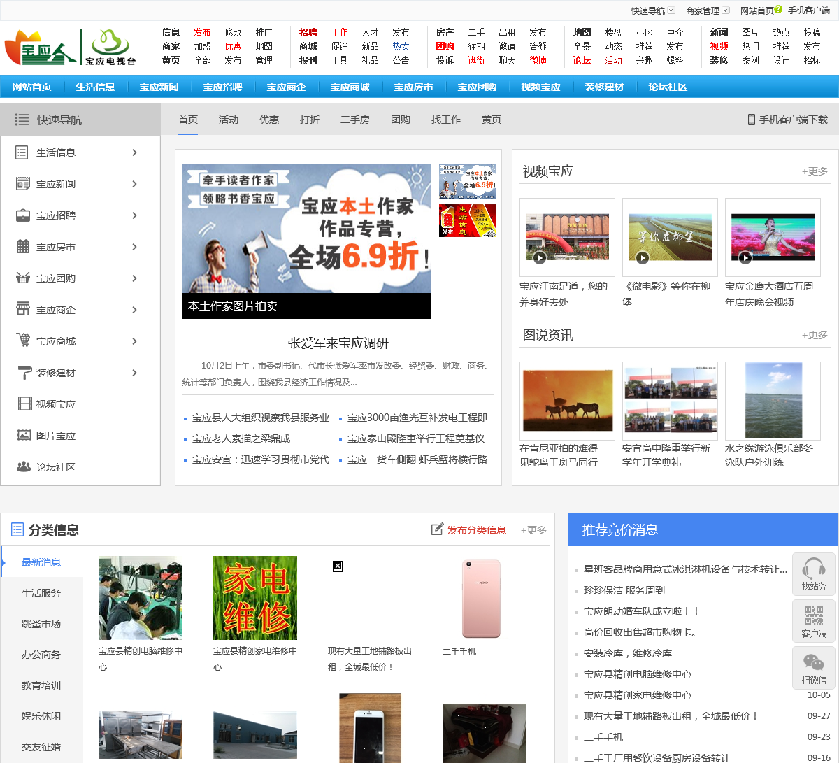Expand the 宝应团购 sidebar arrow
The width and height of the screenshot is (839, 763).
135,278
